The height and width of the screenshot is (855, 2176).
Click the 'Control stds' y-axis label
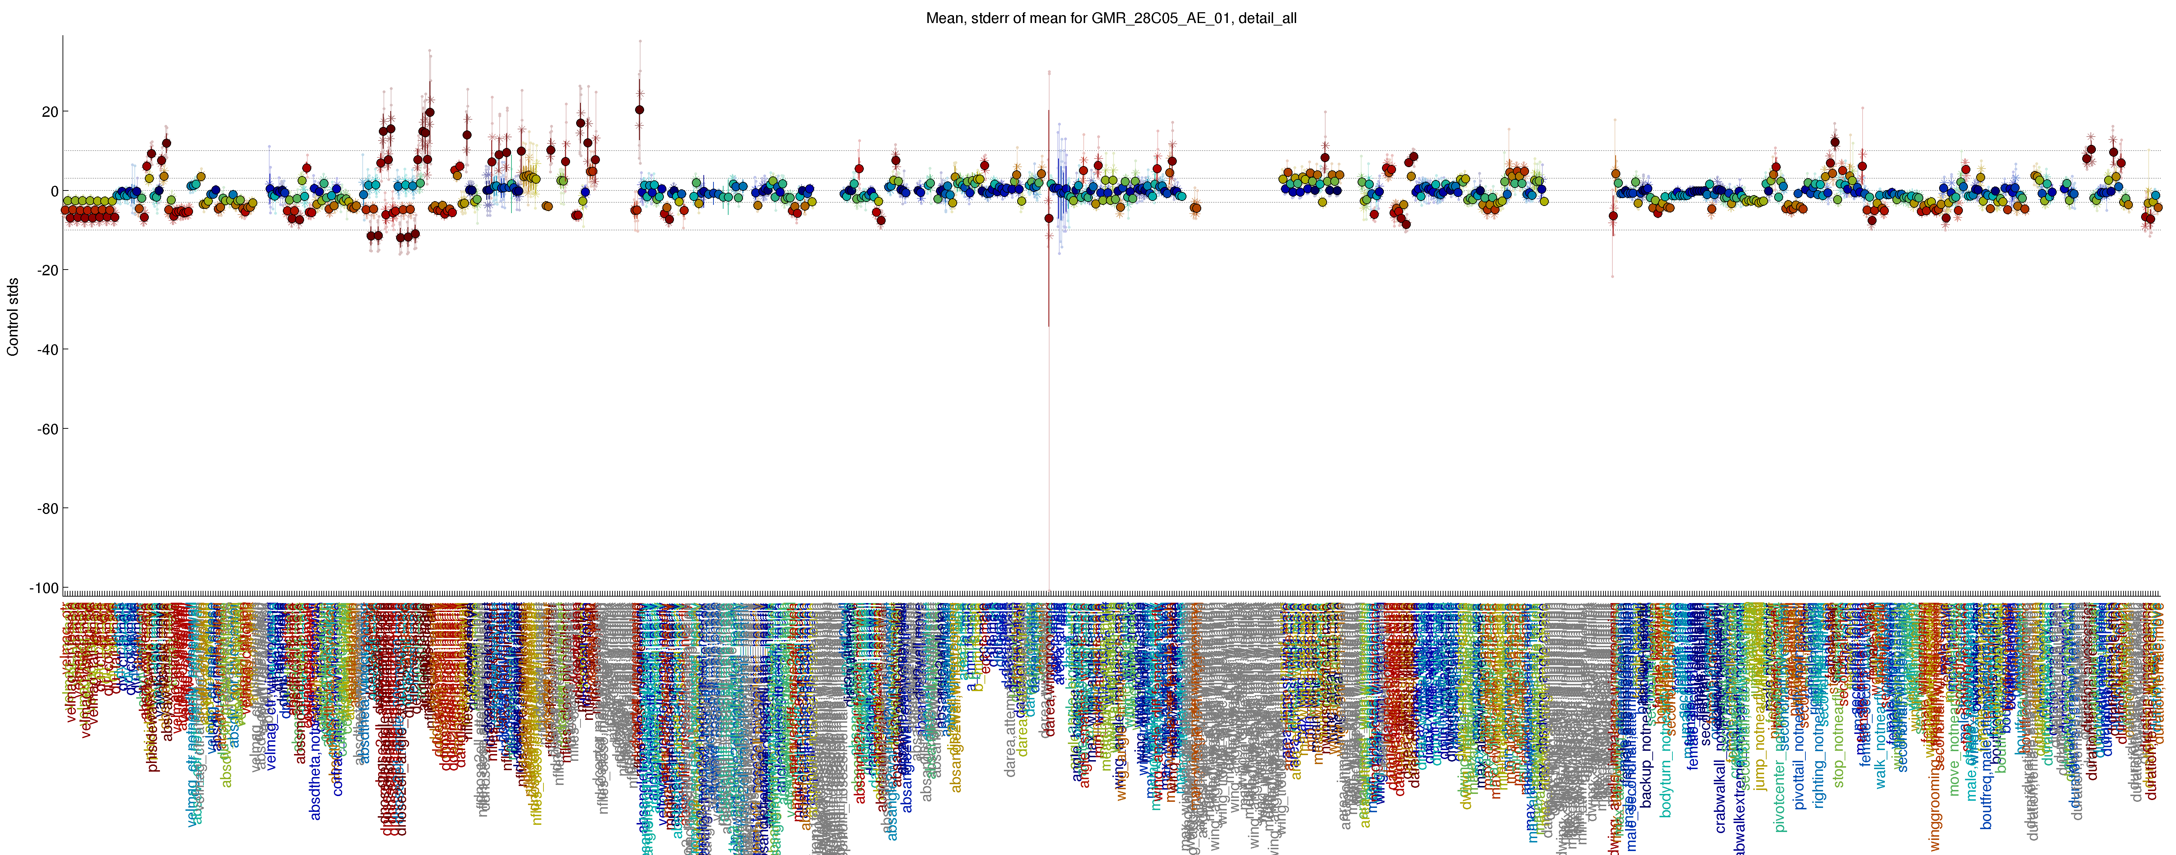[x=13, y=317]
